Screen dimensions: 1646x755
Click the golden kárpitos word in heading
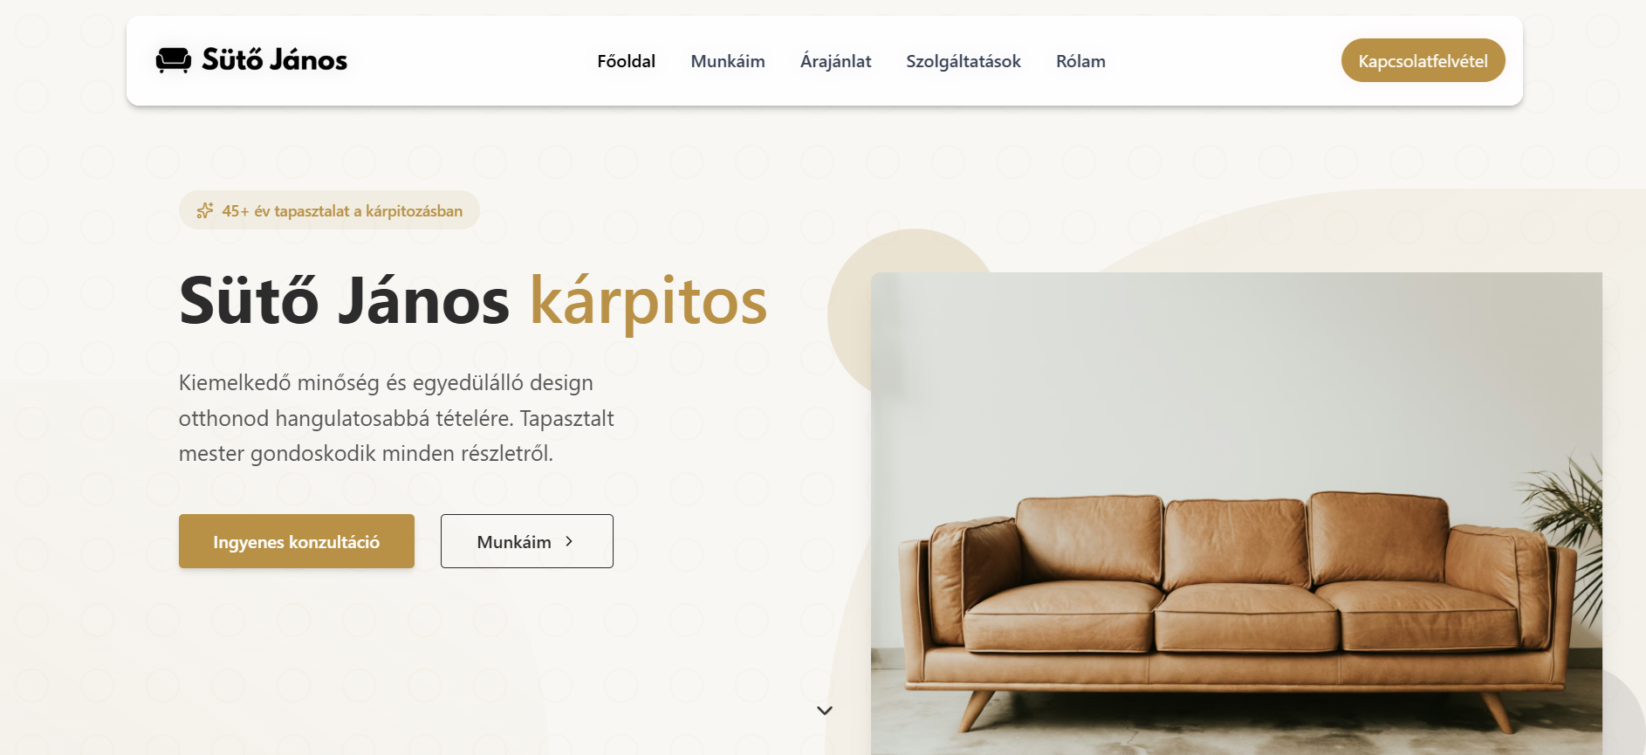pyautogui.click(x=648, y=301)
